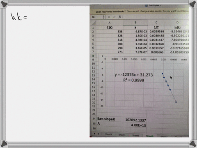
Task: Open the fx insert function button
Action: pos(120,17)
